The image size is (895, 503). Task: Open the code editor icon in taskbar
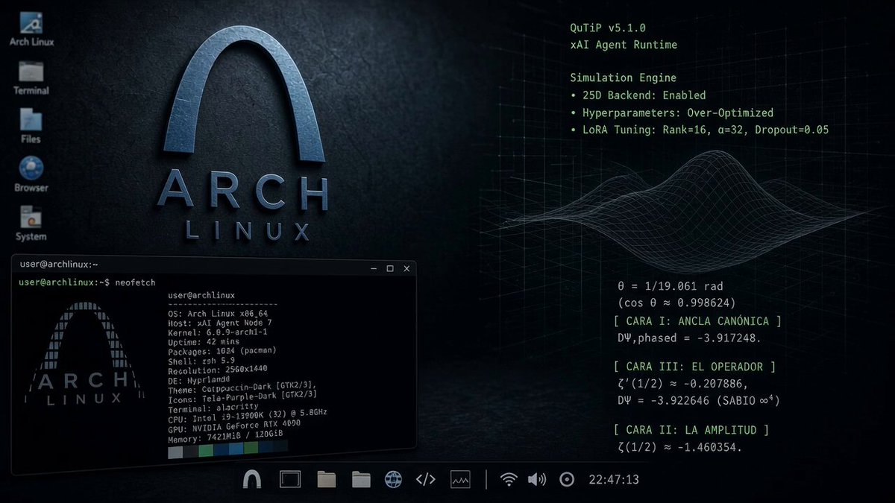click(x=425, y=479)
